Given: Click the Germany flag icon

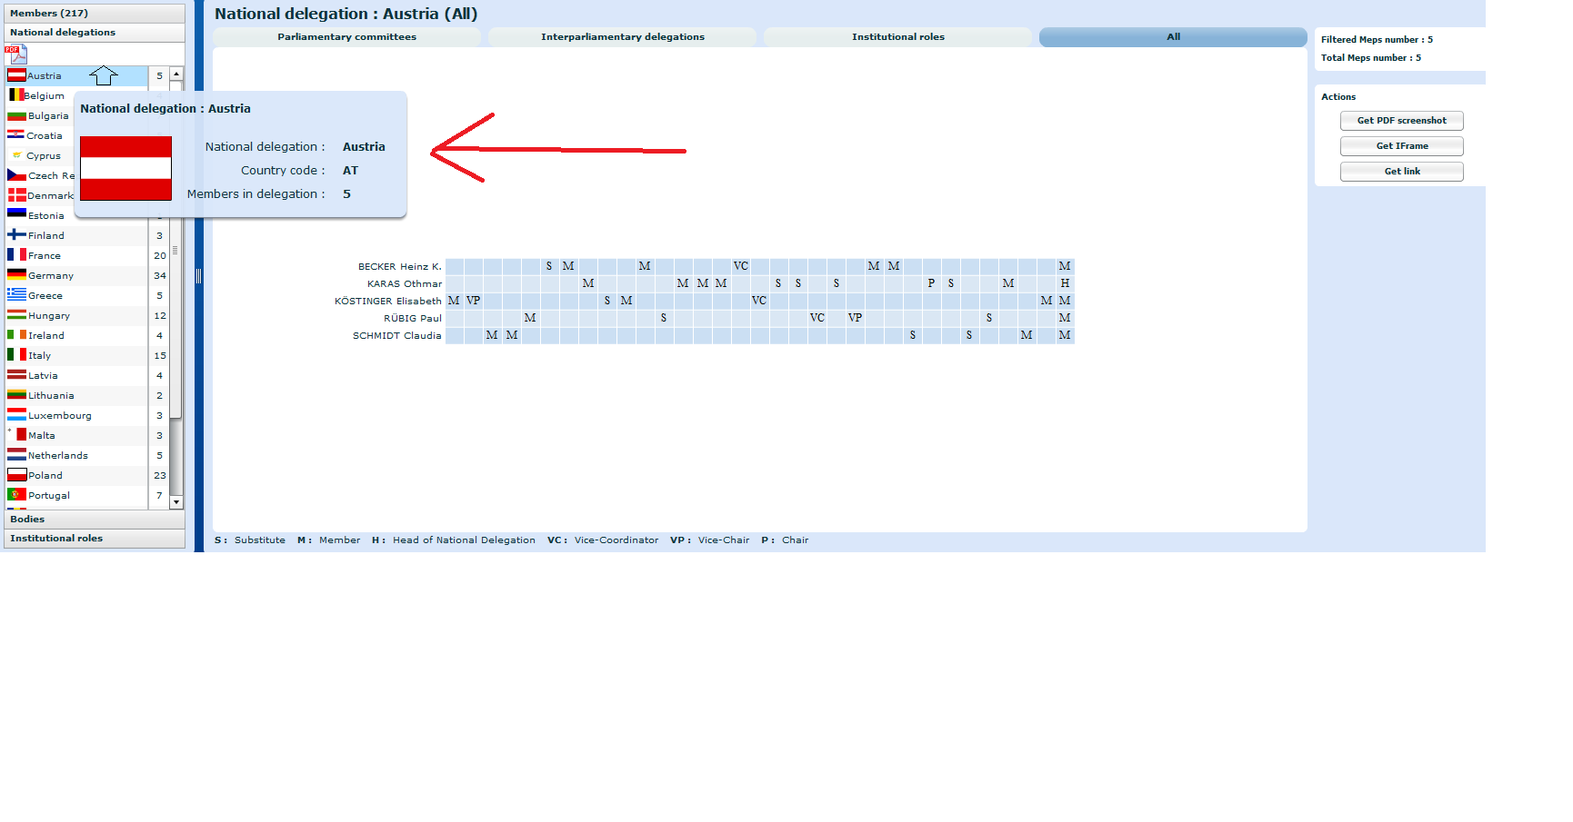Looking at the screenshot, I should 16,275.
